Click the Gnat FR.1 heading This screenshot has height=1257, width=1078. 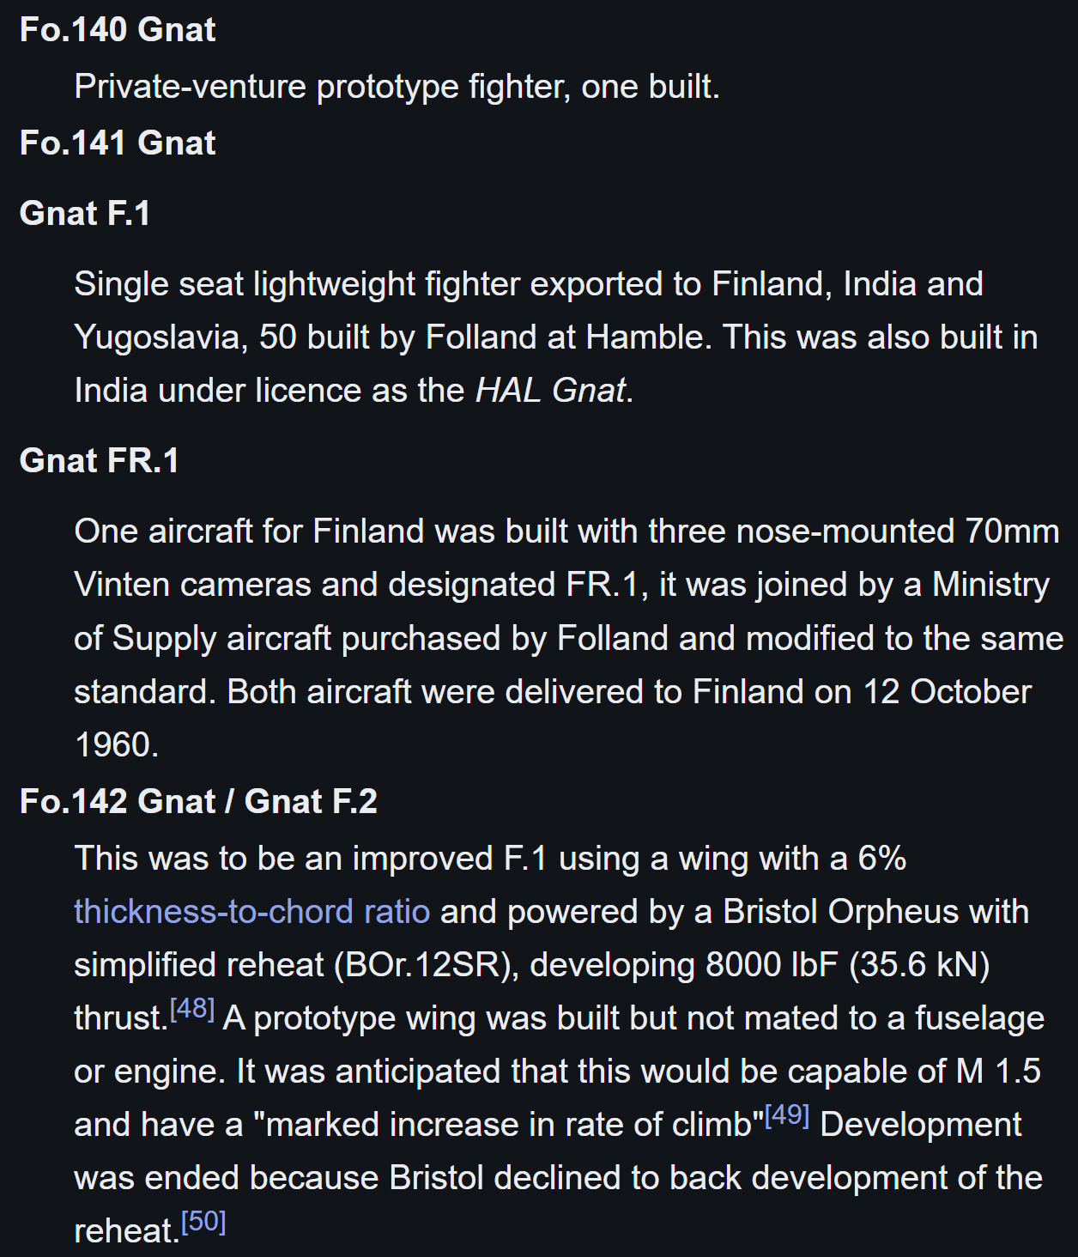(100, 461)
